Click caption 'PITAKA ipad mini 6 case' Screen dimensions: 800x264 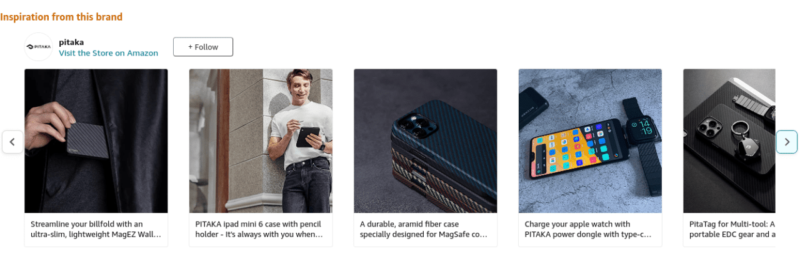coord(261,229)
